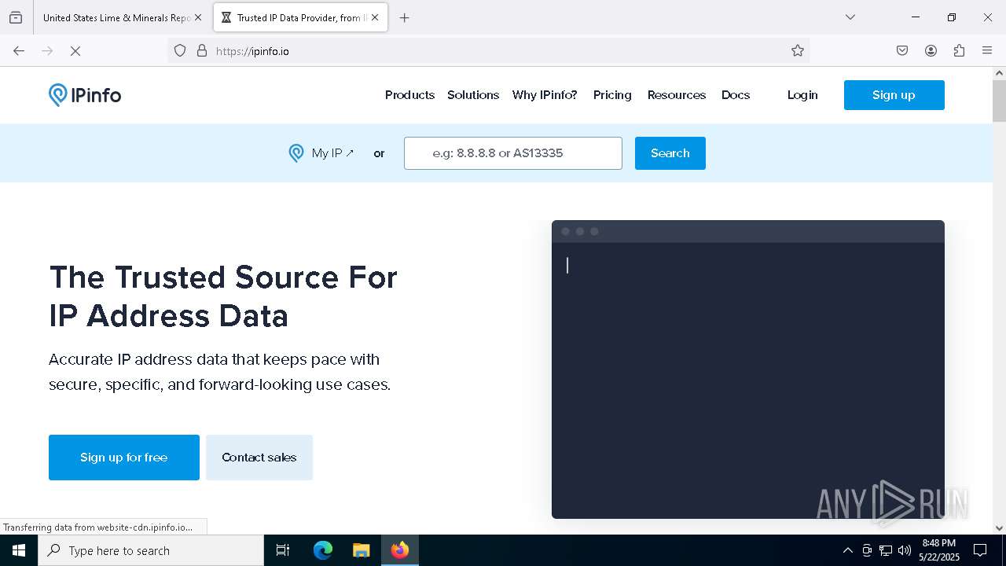Focus the IP or ASN search field

click(x=513, y=153)
